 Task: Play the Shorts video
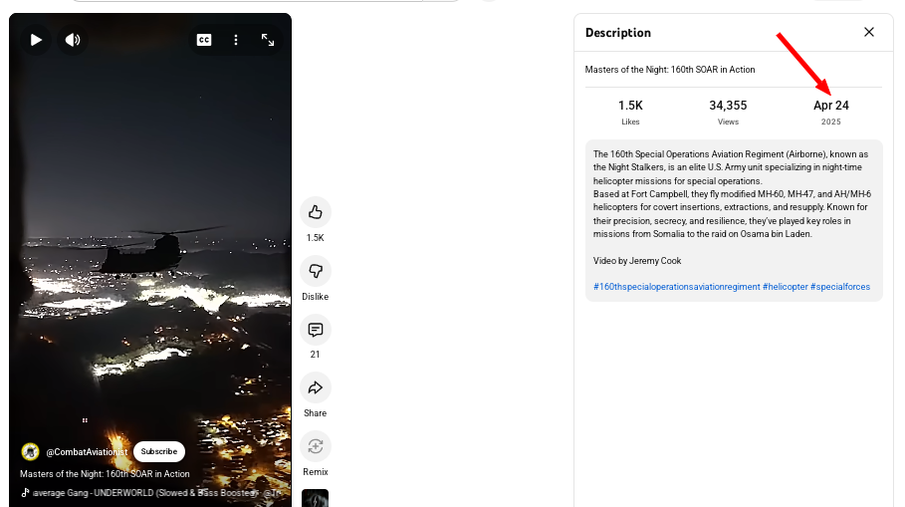coord(36,40)
